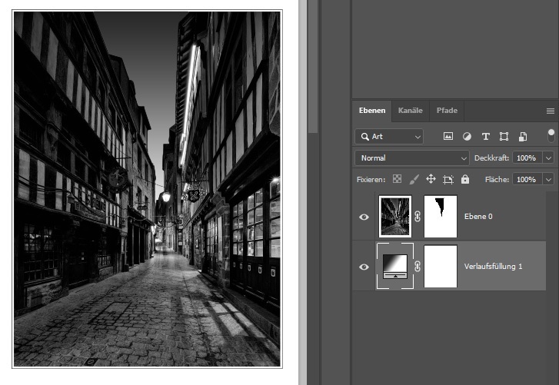The height and width of the screenshot is (385, 559).
Task: Open the Ebenen panel menu
Action: [x=550, y=111]
